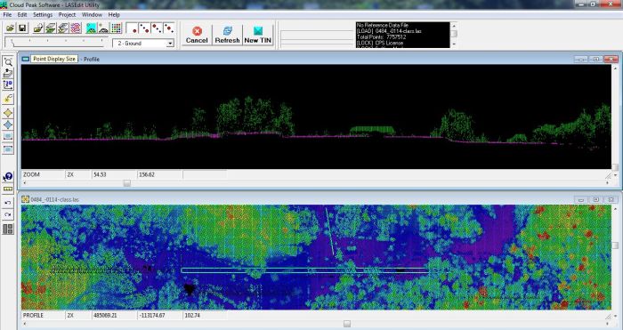Select the zoom magnifier tool in sidebar

pos(8,61)
